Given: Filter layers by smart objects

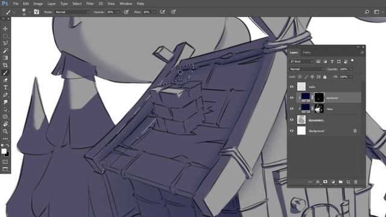Looking at the screenshot, I should 346,61.
